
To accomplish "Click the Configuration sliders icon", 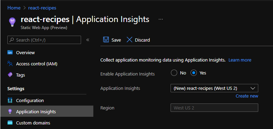I will click(x=10, y=100).
